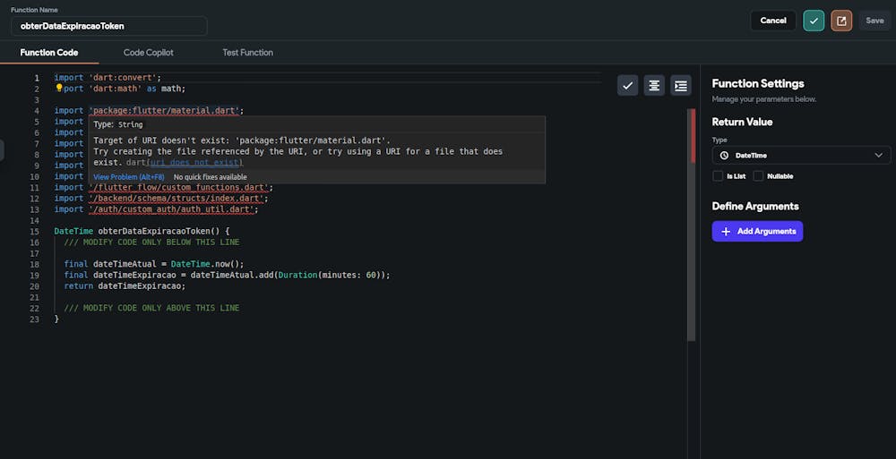Switch to the Code Copilot tab
The width and height of the screenshot is (896, 459).
point(149,53)
